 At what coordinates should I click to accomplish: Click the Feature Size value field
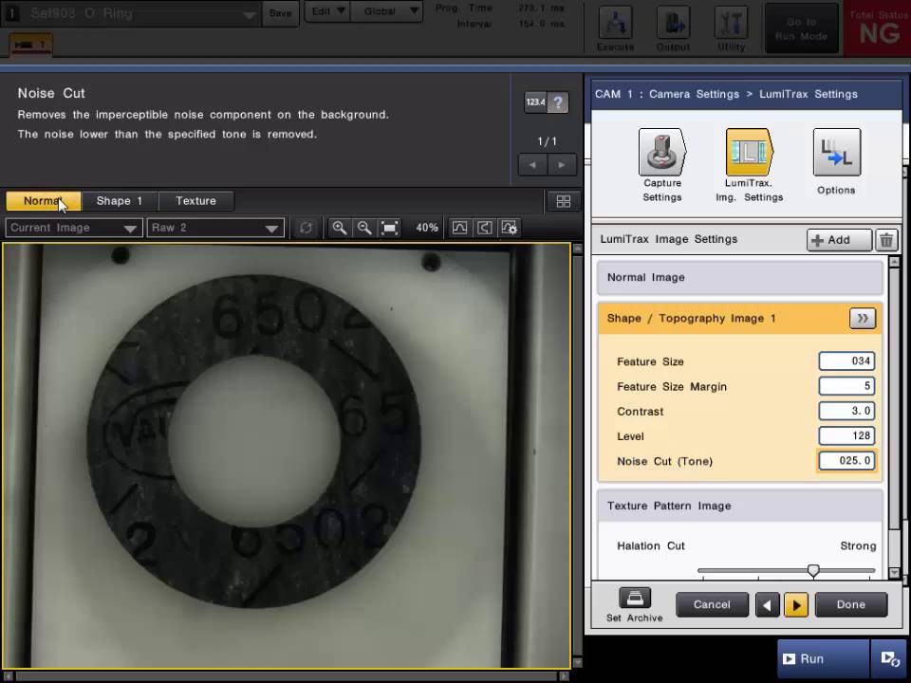pyautogui.click(x=846, y=361)
